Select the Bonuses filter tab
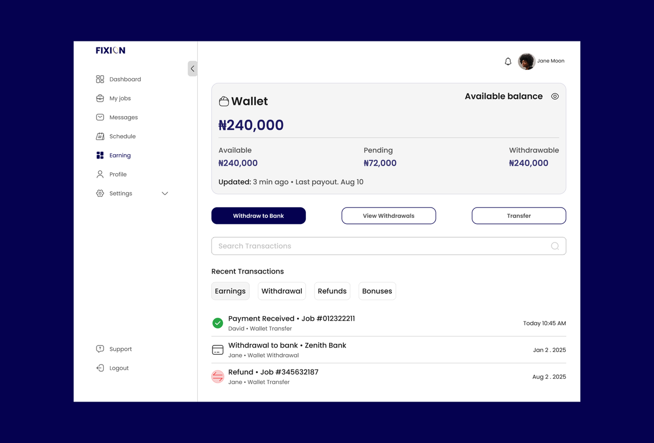Image resolution: width=654 pixels, height=443 pixels. click(377, 291)
